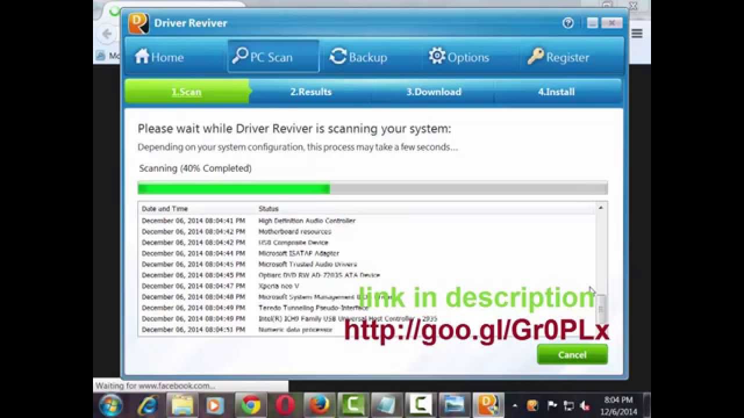
Task: Open the Home tab in Driver Reviver
Action: click(159, 57)
